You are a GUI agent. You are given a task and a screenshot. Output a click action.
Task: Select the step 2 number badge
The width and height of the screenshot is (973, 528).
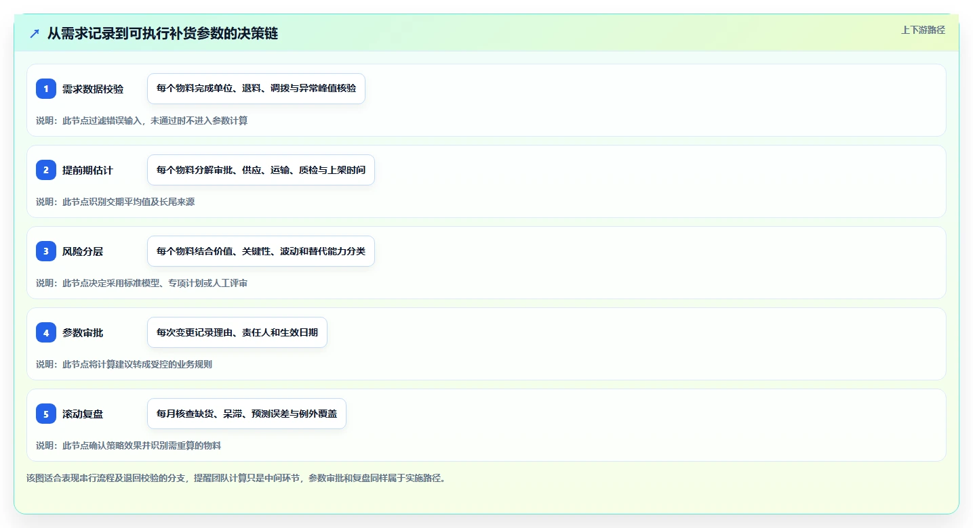[46, 170]
